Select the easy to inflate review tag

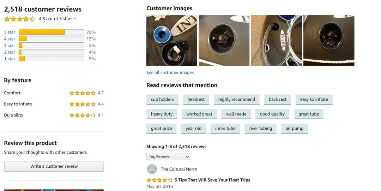point(314,99)
